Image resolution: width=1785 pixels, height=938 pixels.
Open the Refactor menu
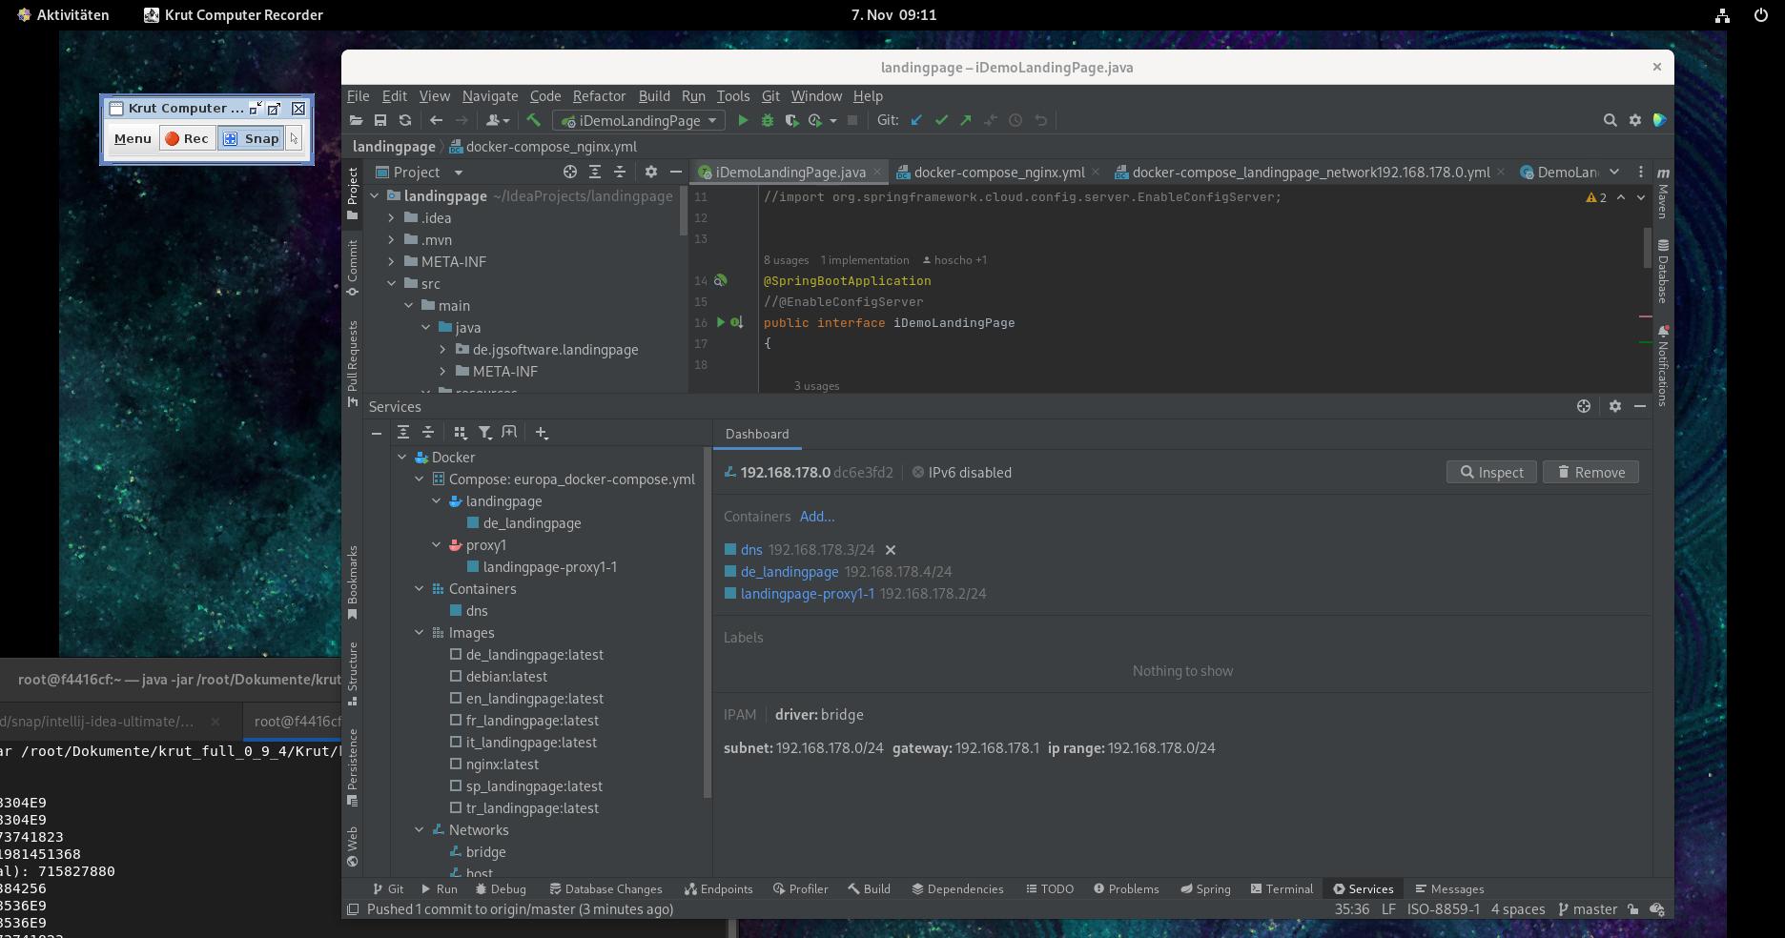click(599, 96)
